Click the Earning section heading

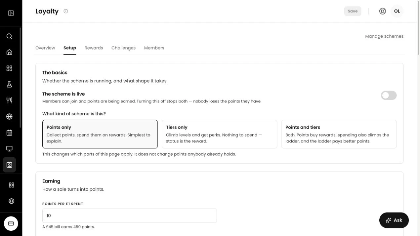[x=51, y=181]
